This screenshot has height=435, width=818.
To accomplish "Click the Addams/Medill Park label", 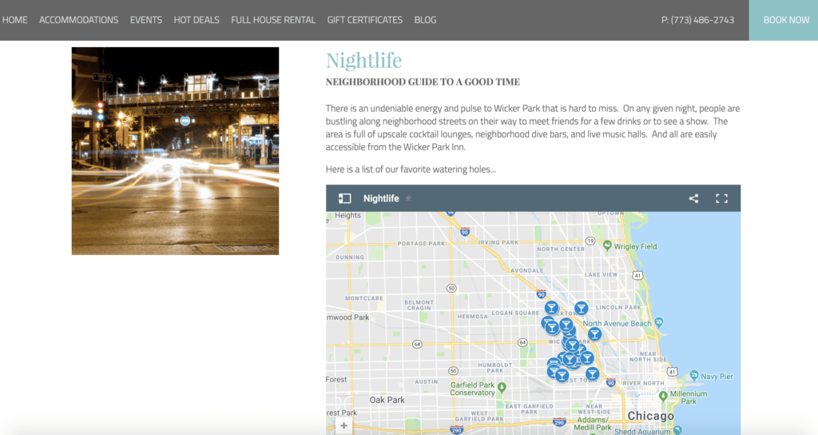I will click(592, 424).
